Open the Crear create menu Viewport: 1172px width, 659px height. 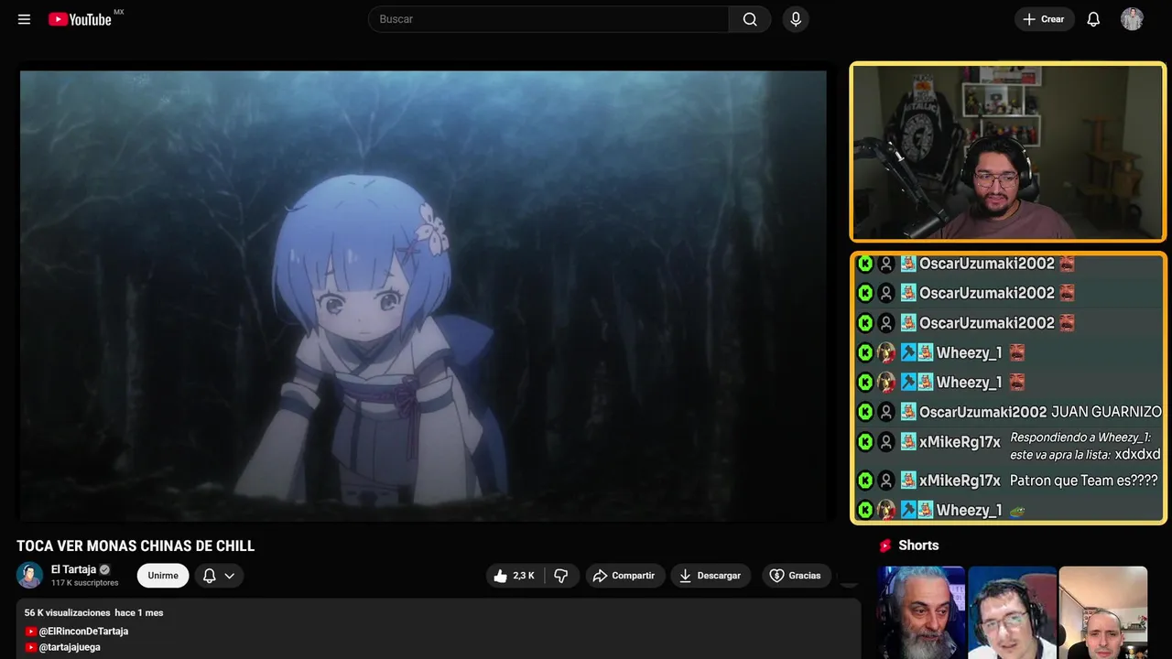pos(1044,19)
